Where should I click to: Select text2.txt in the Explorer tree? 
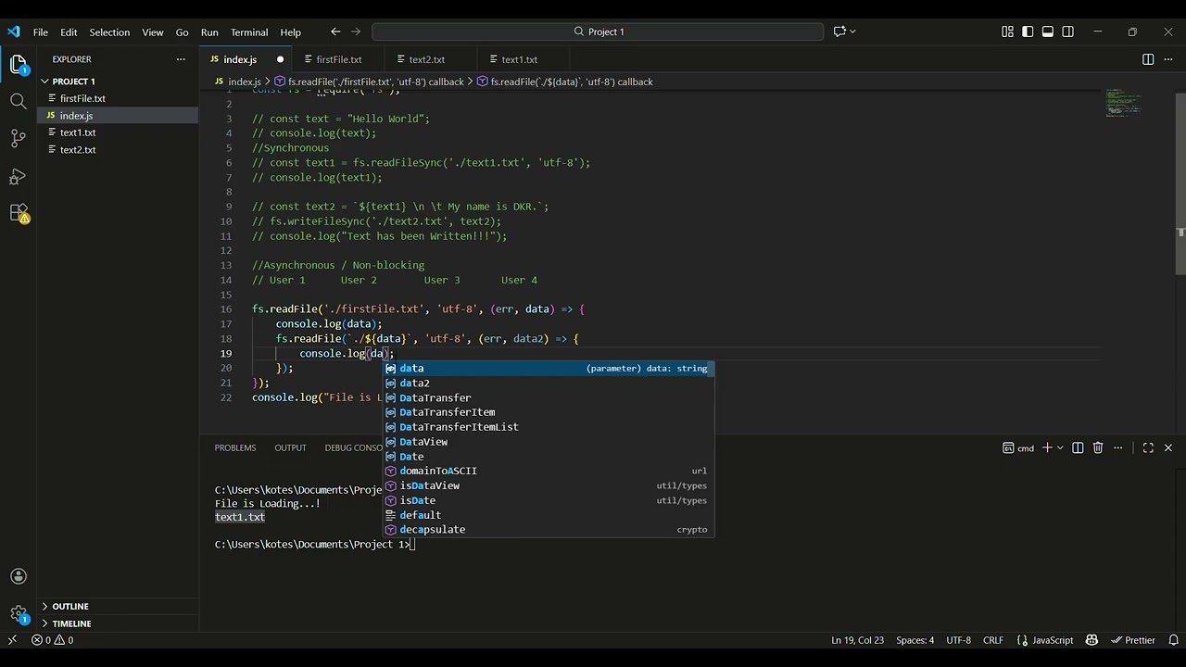point(118,149)
